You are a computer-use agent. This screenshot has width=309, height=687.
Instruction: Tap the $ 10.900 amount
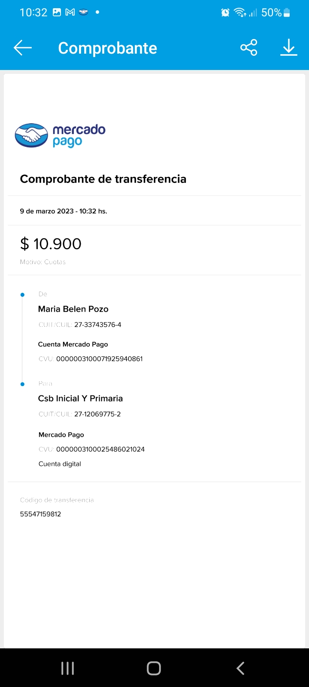pyautogui.click(x=51, y=244)
